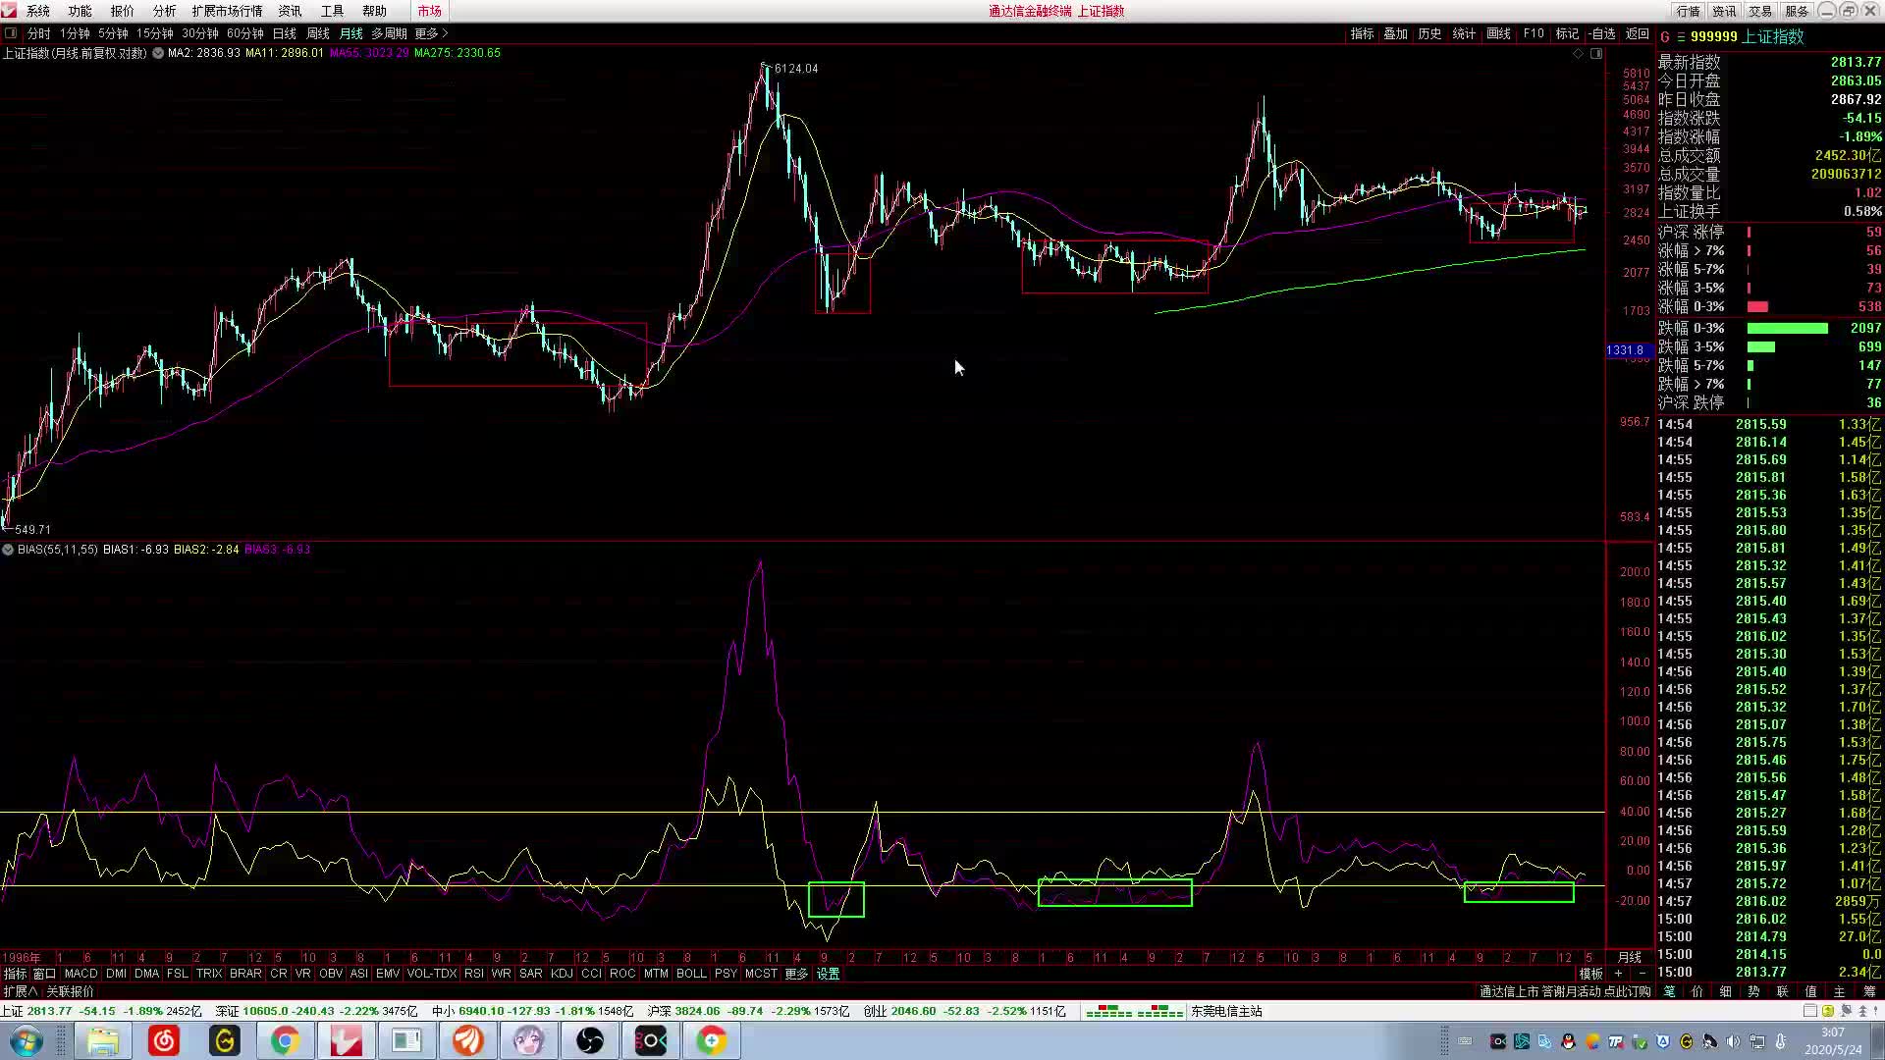The height and width of the screenshot is (1060, 1885).
Task: Click the panel layout icon left of 分时
Action: pos(11,33)
